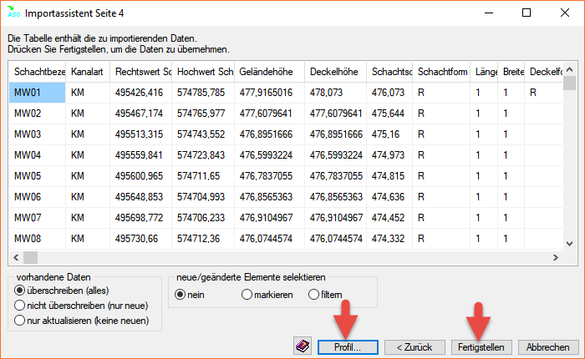Screen dimensions: 585x359
Task: Click the Deckelhöhe column header
Action: pyautogui.click(x=335, y=72)
